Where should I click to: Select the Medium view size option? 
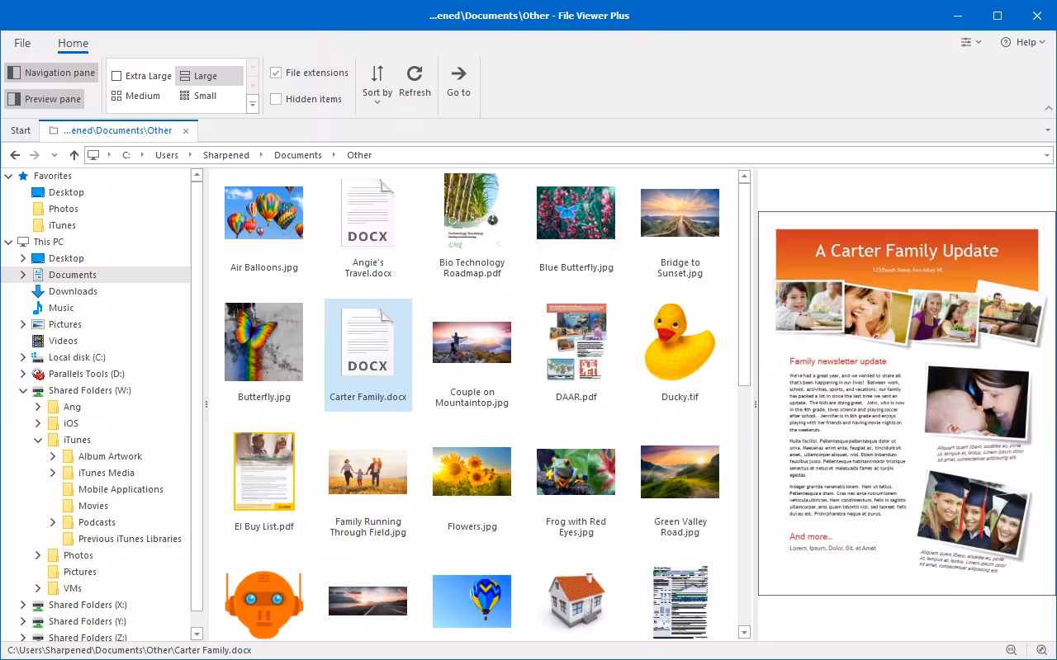[137, 95]
